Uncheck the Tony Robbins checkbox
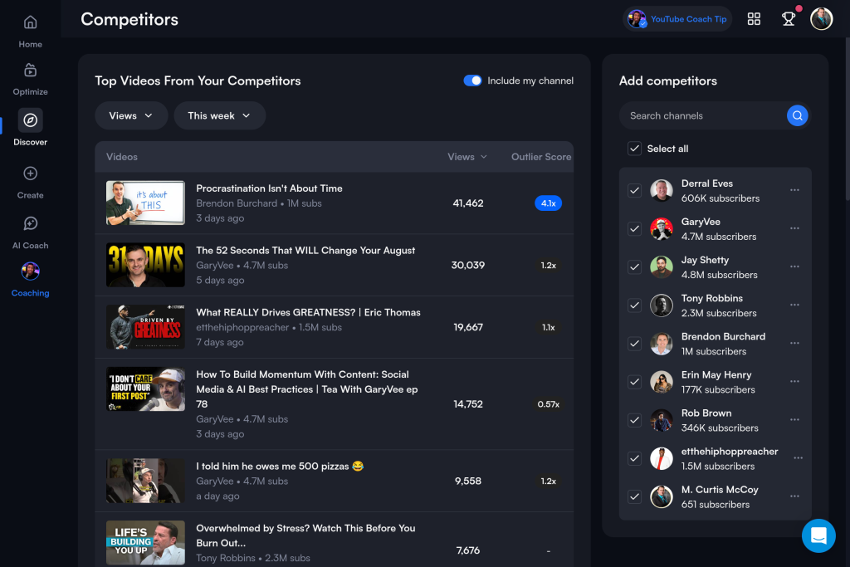This screenshot has height=567, width=850. [x=634, y=305]
